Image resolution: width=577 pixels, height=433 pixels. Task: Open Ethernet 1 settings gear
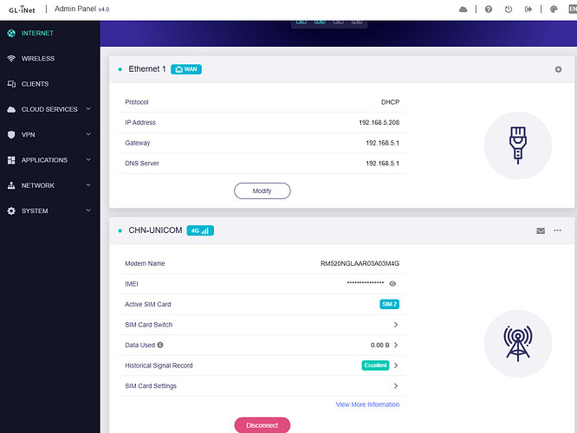point(558,69)
